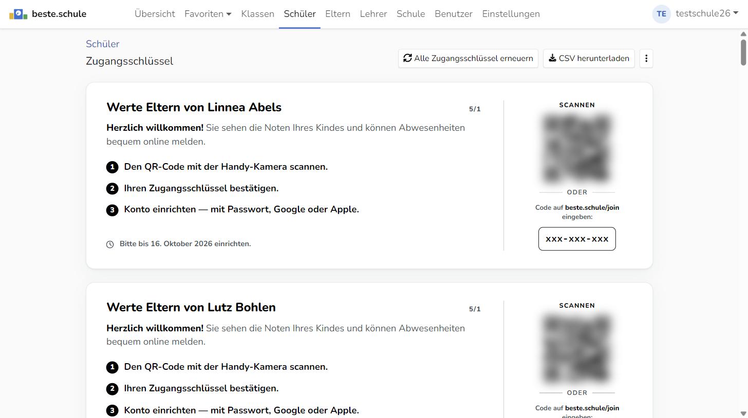Click the vertical scrollbar thumb
Viewport: 748px width, 418px height.
tap(743, 52)
